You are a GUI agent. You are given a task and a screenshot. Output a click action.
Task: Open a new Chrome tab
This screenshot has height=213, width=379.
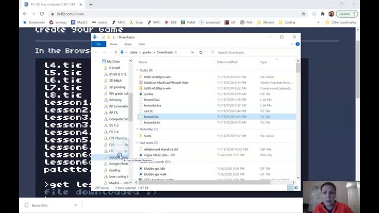point(91,4)
